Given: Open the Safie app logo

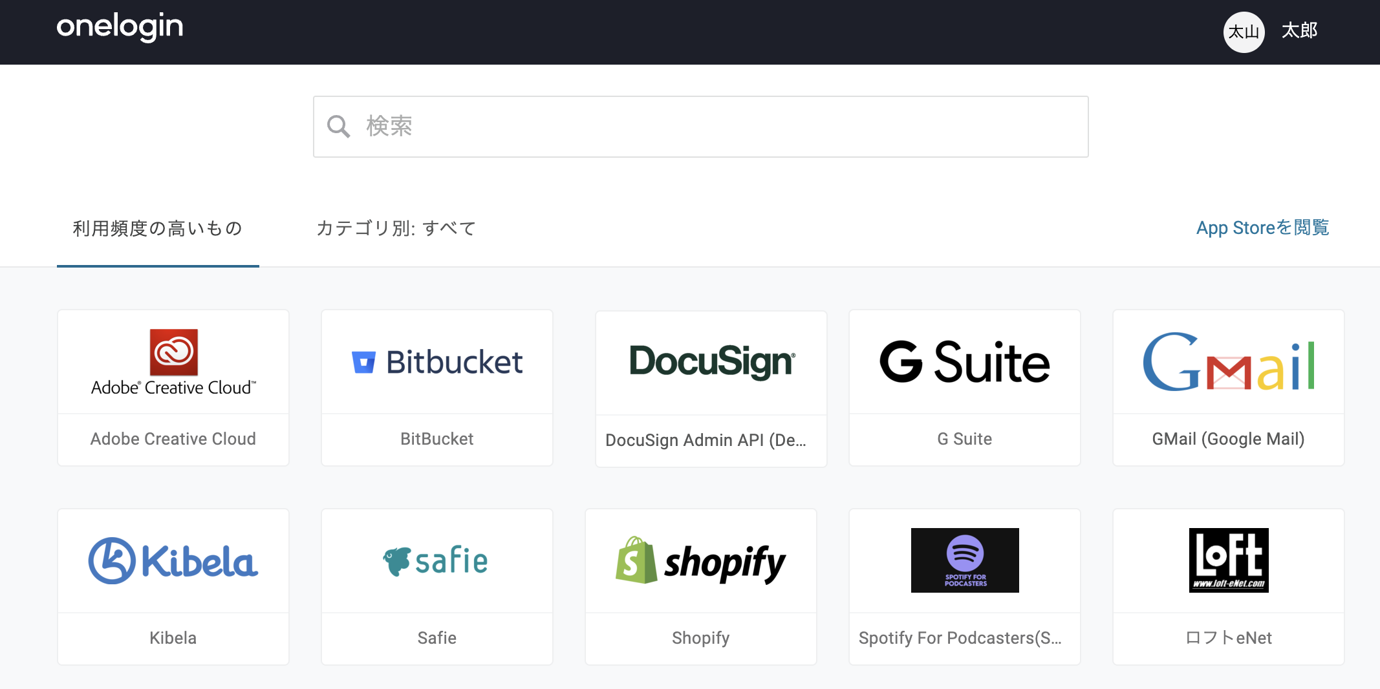Looking at the screenshot, I should 436,560.
